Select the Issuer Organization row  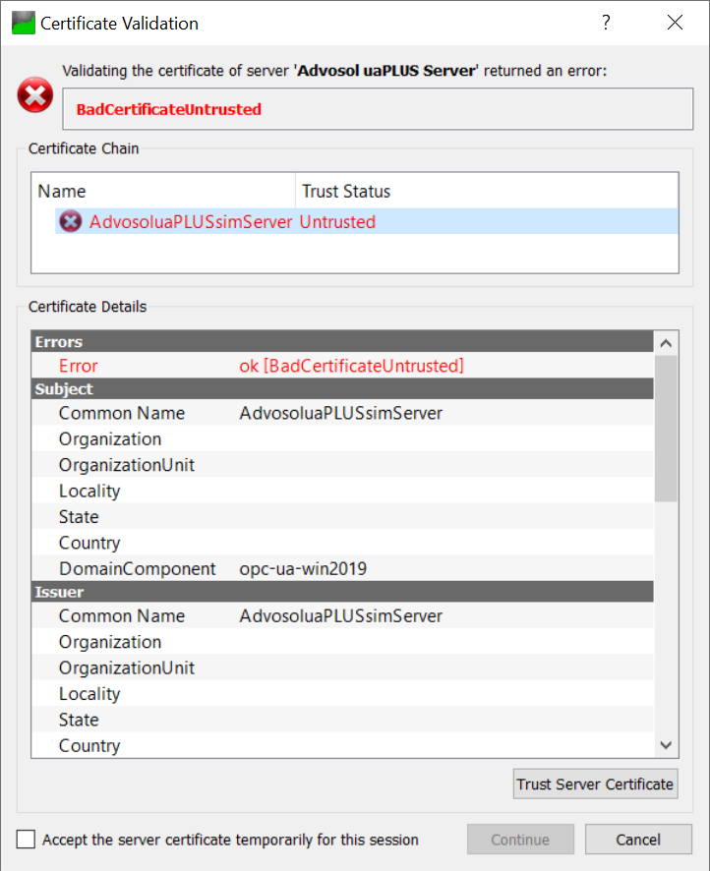342,642
